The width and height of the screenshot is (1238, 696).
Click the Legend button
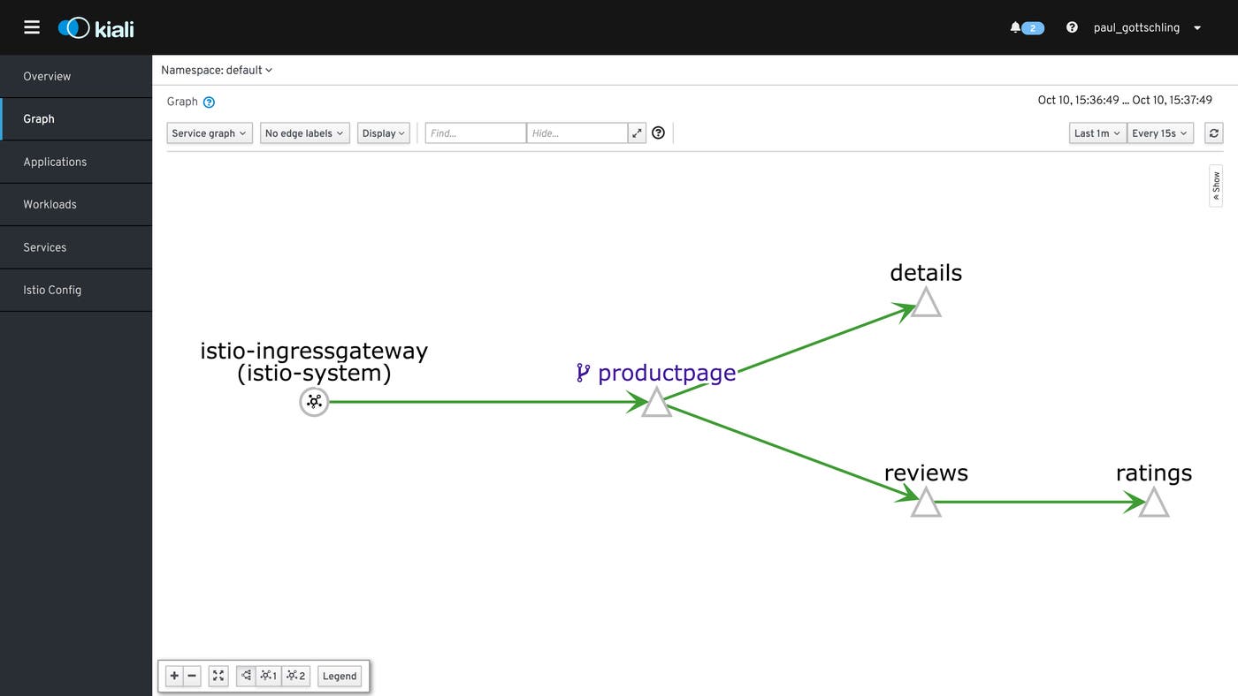click(x=340, y=676)
